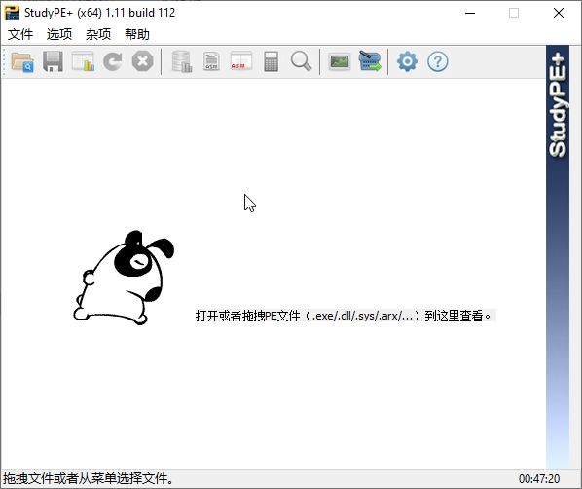This screenshot has height=489, width=582.
Task: Close the StudyPE+ window
Action: pos(559,13)
